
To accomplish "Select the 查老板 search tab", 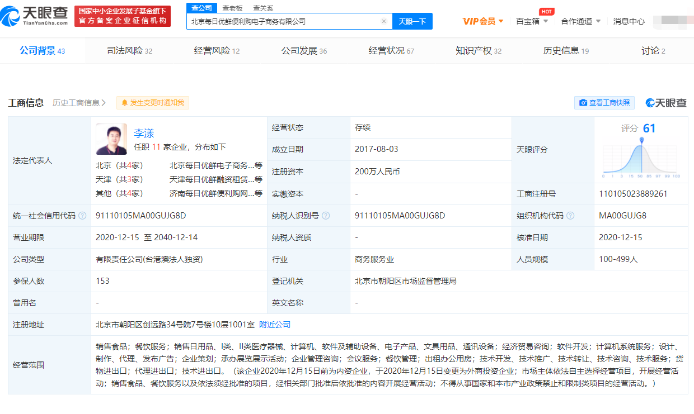I will [232, 8].
